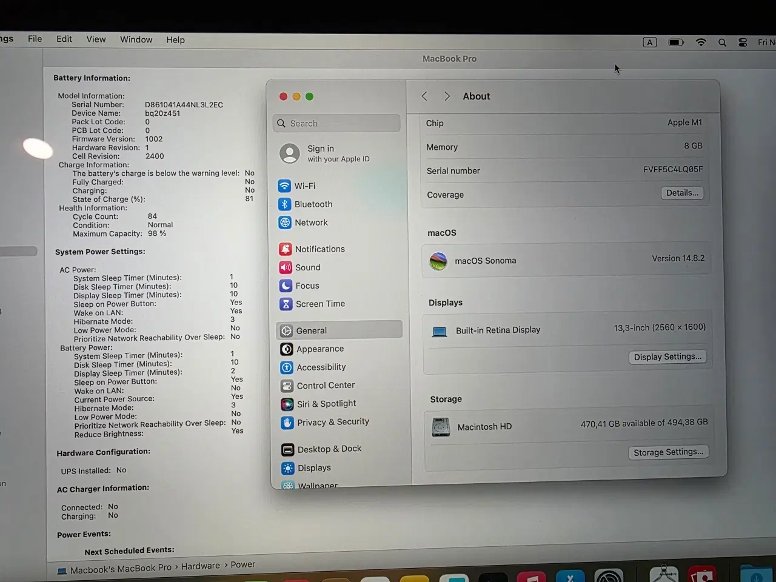Click the Search field in System Settings
The image size is (776, 582).
click(x=336, y=123)
